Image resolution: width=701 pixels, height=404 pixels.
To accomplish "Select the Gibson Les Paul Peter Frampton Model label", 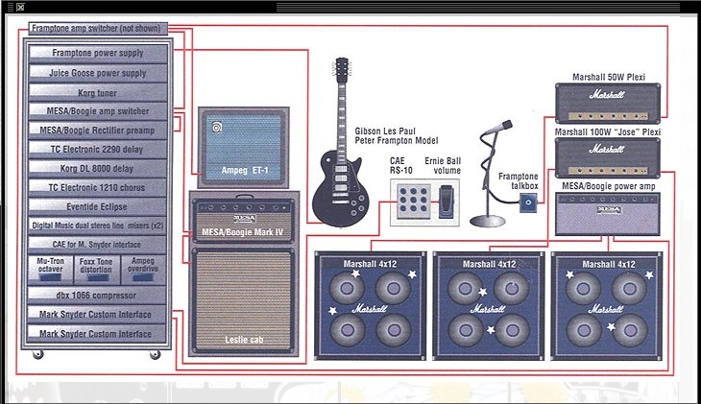I will pos(396,136).
